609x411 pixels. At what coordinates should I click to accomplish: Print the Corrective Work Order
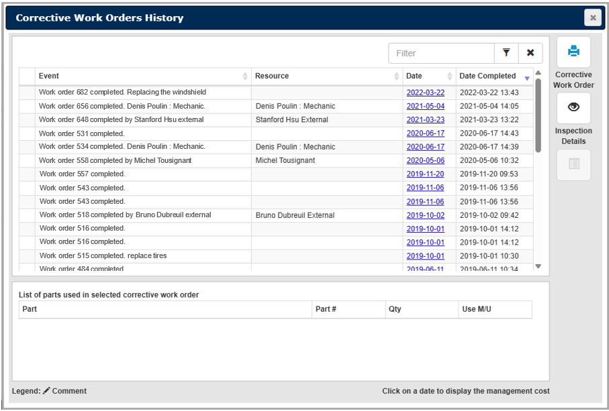point(573,52)
